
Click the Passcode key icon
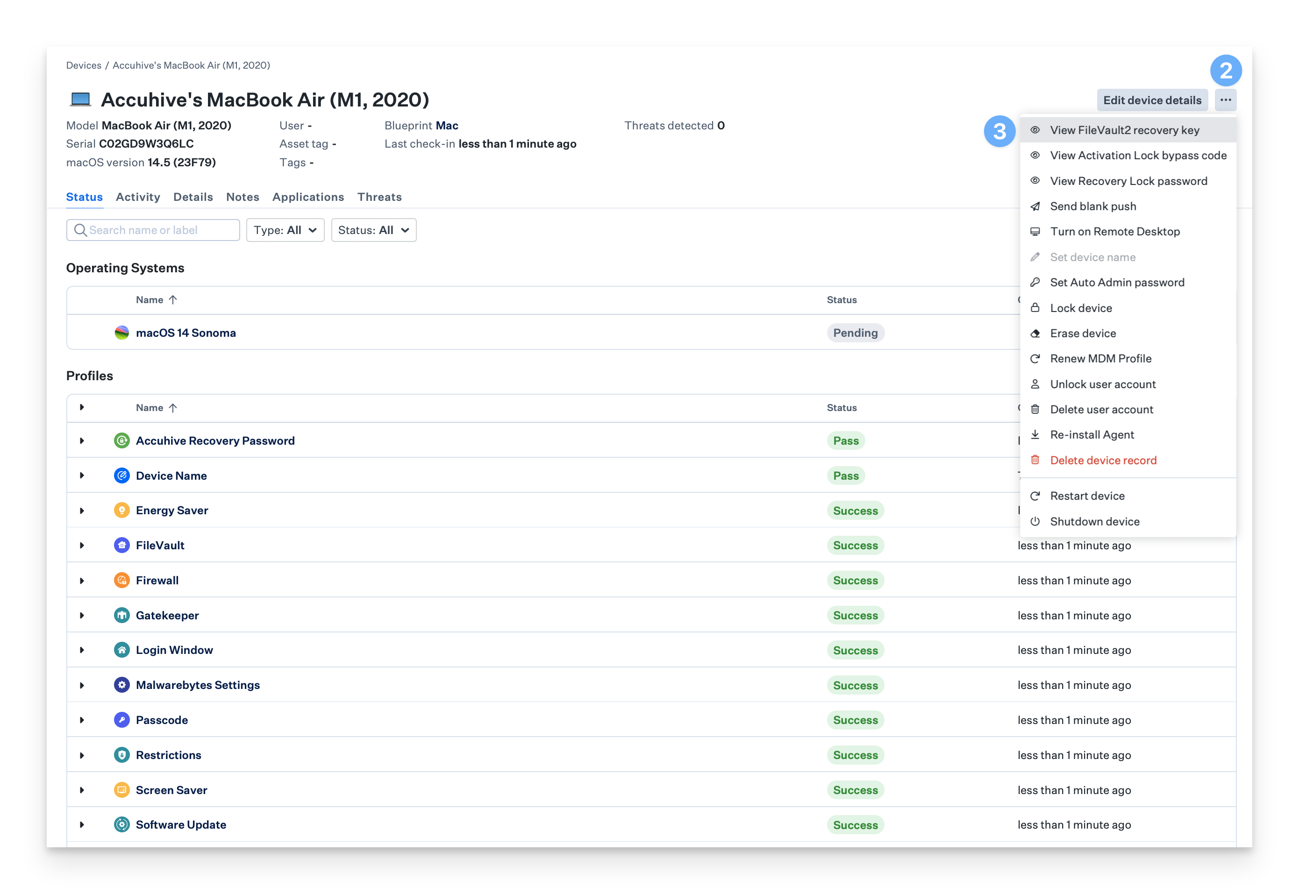click(x=121, y=720)
